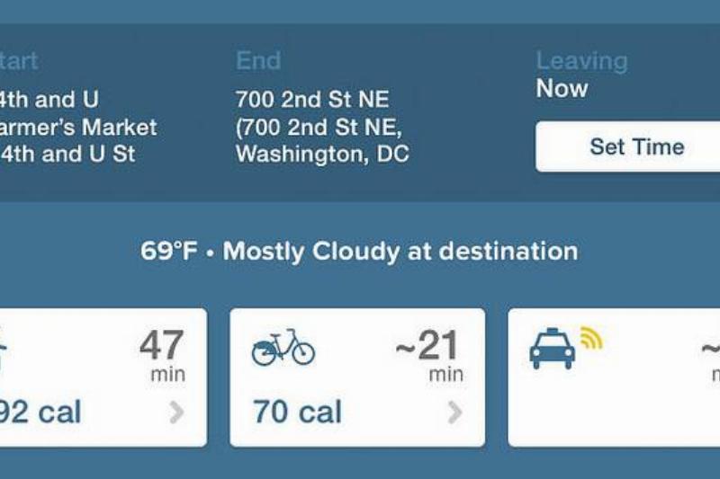Edit the 700 2nd St NE destination
Viewport: 720px width, 479px height.
coord(321,127)
